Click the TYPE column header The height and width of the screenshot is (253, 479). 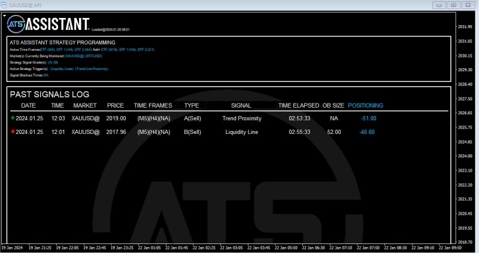[192, 106]
